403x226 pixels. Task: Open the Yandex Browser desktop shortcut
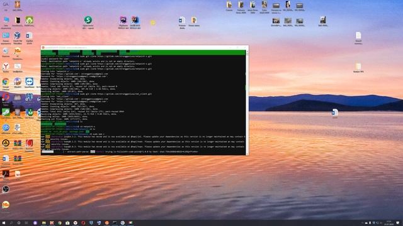click(x=6, y=67)
